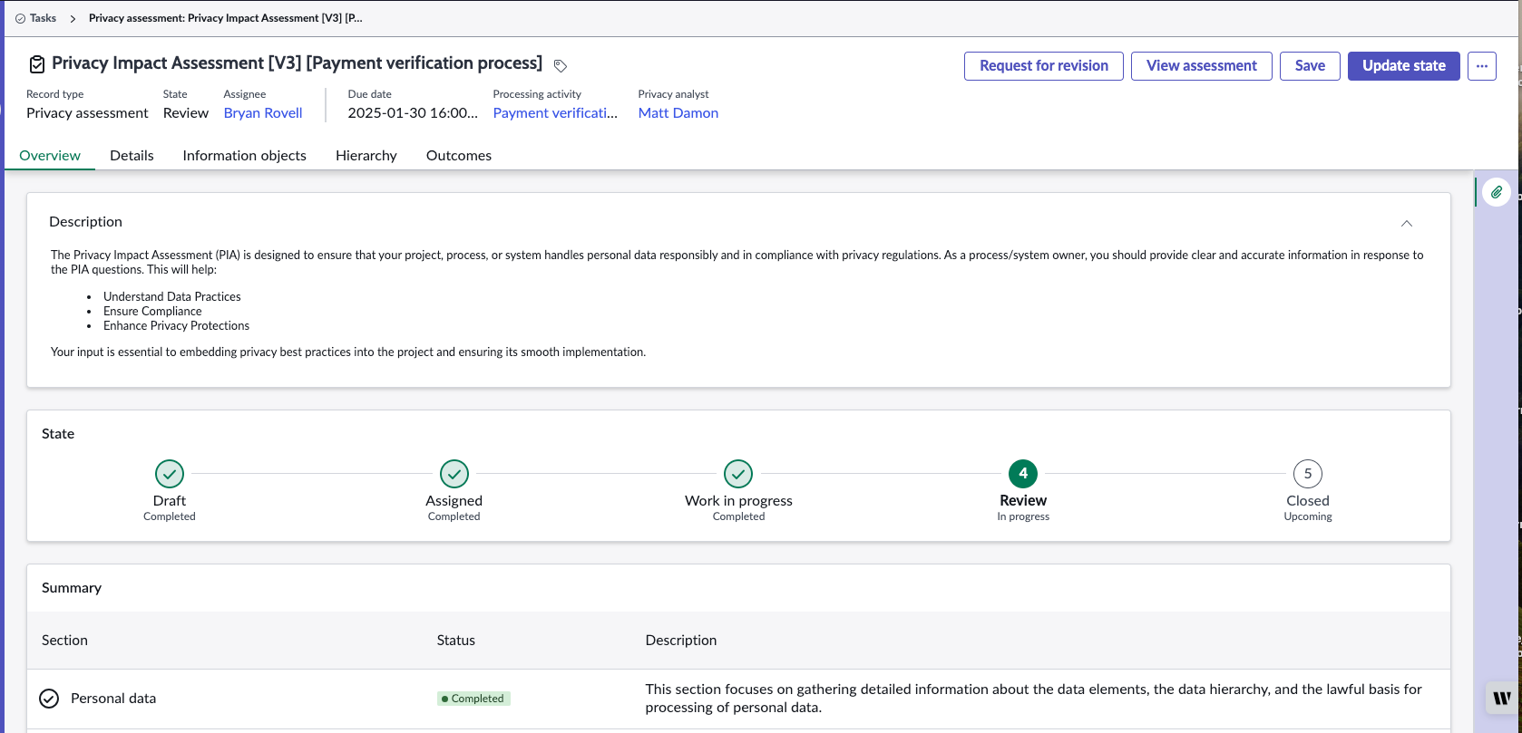Open the three-dots more actions menu

[1482, 65]
